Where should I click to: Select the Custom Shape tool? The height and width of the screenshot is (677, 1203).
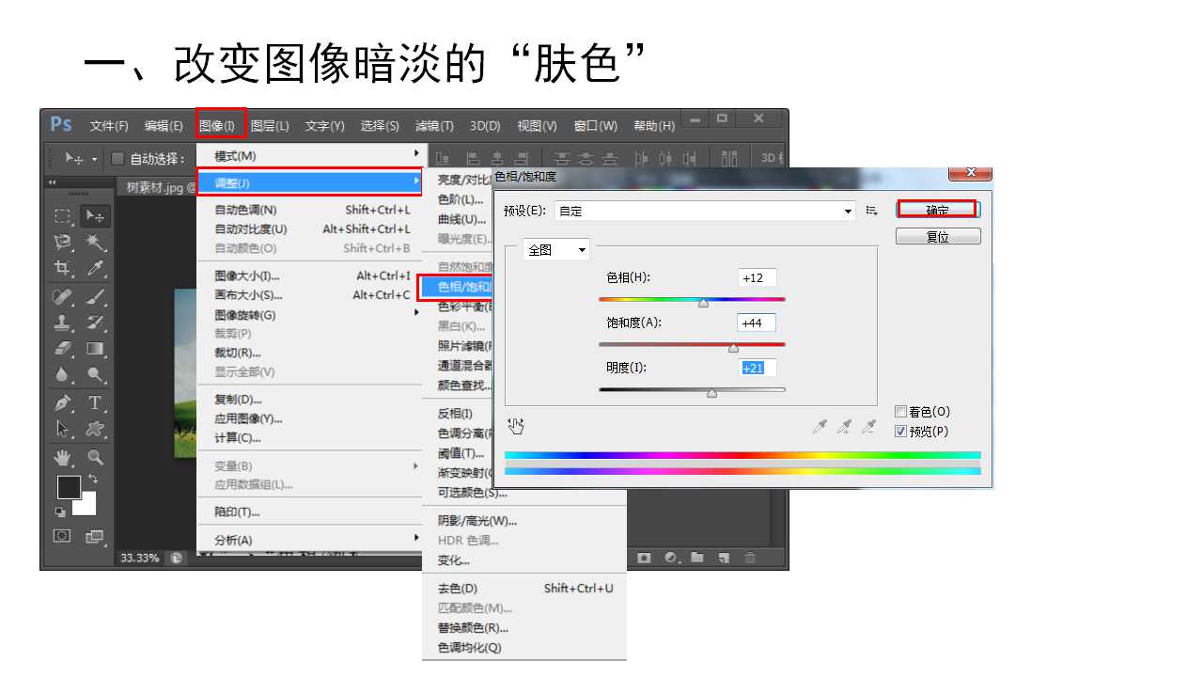[95, 430]
